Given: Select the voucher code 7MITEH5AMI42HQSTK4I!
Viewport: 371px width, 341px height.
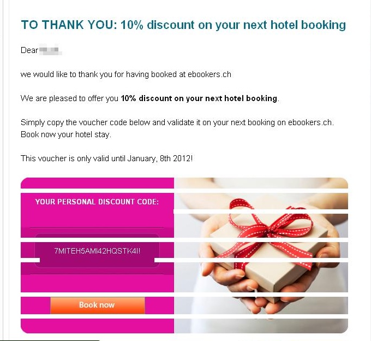Looking at the screenshot, I should click(x=97, y=251).
